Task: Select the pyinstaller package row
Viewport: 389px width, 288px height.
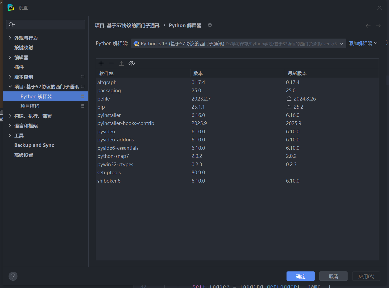Action: 237,115
